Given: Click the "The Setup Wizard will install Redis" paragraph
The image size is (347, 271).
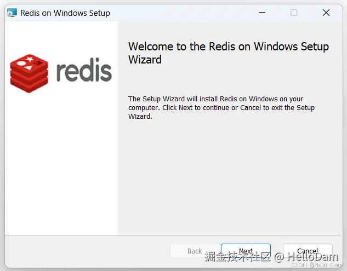Looking at the screenshot, I should click(221, 107).
